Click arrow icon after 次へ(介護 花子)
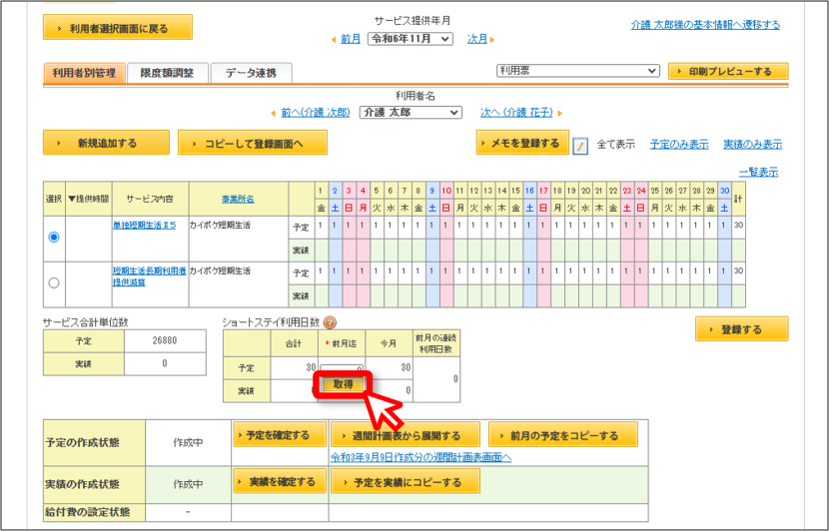 click(x=560, y=113)
